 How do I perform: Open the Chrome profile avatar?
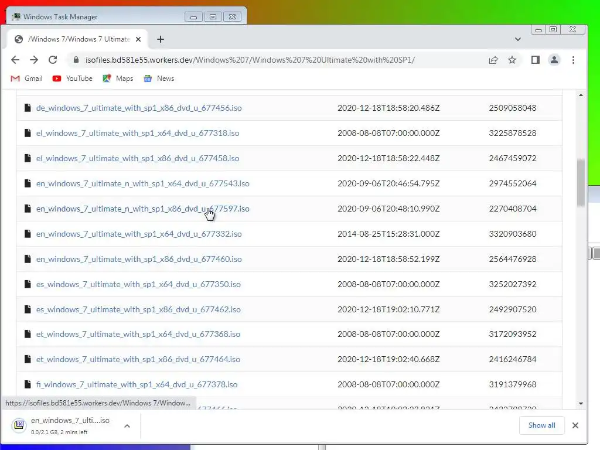point(554,60)
